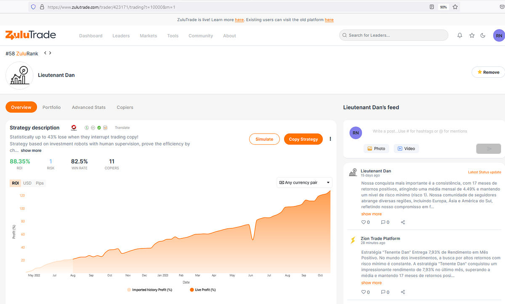The height and width of the screenshot is (304, 505).
Task: Toggle dark mode moon icon
Action: point(483,36)
